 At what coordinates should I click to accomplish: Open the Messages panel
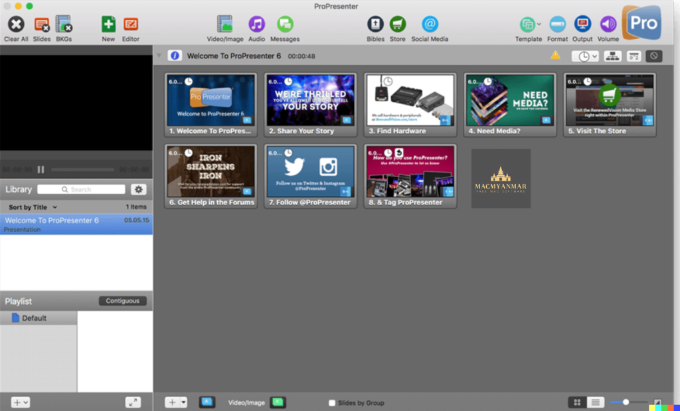coord(285,25)
